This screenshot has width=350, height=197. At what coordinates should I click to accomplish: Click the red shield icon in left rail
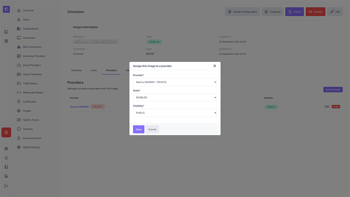(6, 133)
